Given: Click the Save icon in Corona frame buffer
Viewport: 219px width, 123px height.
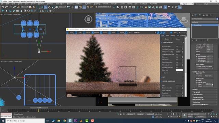Looking at the screenshot, I should tap(67, 32).
